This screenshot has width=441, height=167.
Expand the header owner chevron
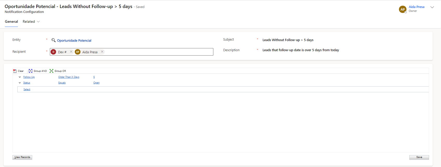pos(432,7)
